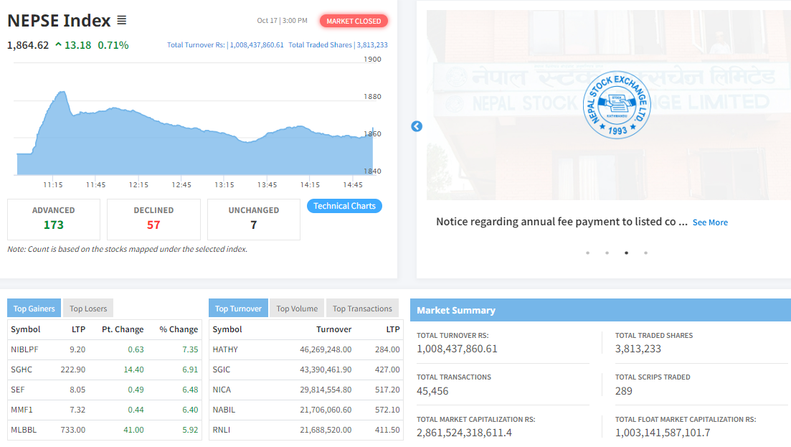Click the Nepal Stock Exchange logo
The image size is (791, 447).
[x=617, y=105]
